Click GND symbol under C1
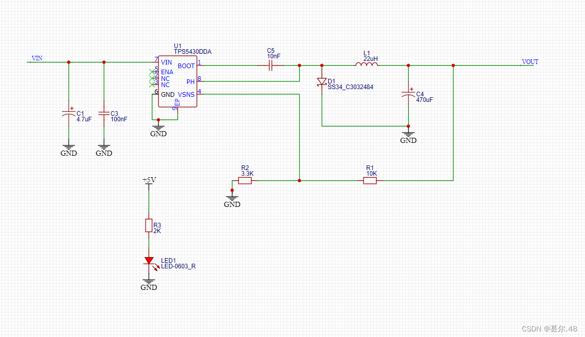This screenshot has height=337, width=585. (69, 150)
